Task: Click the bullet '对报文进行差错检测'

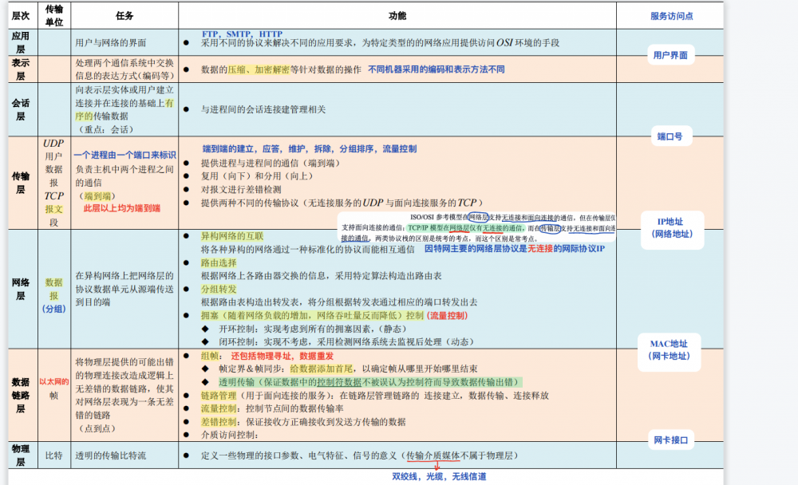Action: coord(241,189)
